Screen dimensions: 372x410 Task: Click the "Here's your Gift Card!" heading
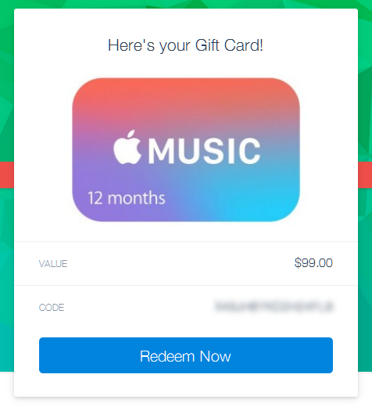coord(185,45)
